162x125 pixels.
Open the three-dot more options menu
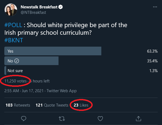tap(155, 7)
